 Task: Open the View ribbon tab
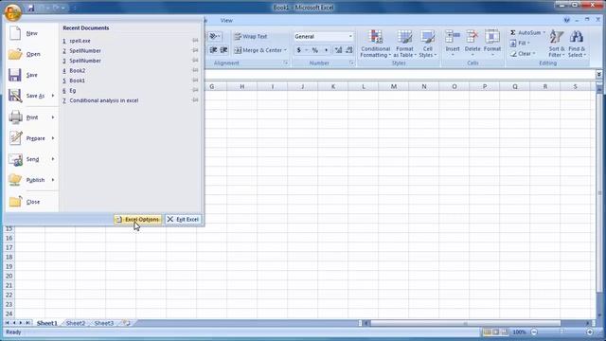point(226,21)
